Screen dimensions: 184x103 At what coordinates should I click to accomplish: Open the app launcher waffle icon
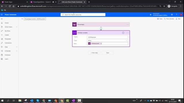coord(2,15)
